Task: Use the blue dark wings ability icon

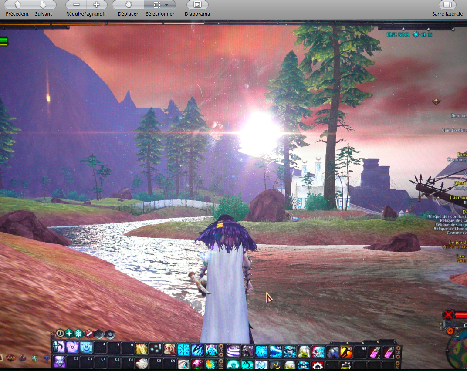Action: click(x=197, y=350)
